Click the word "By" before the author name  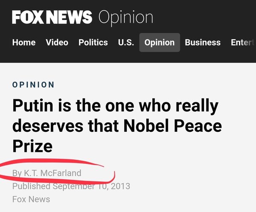pos(17,173)
